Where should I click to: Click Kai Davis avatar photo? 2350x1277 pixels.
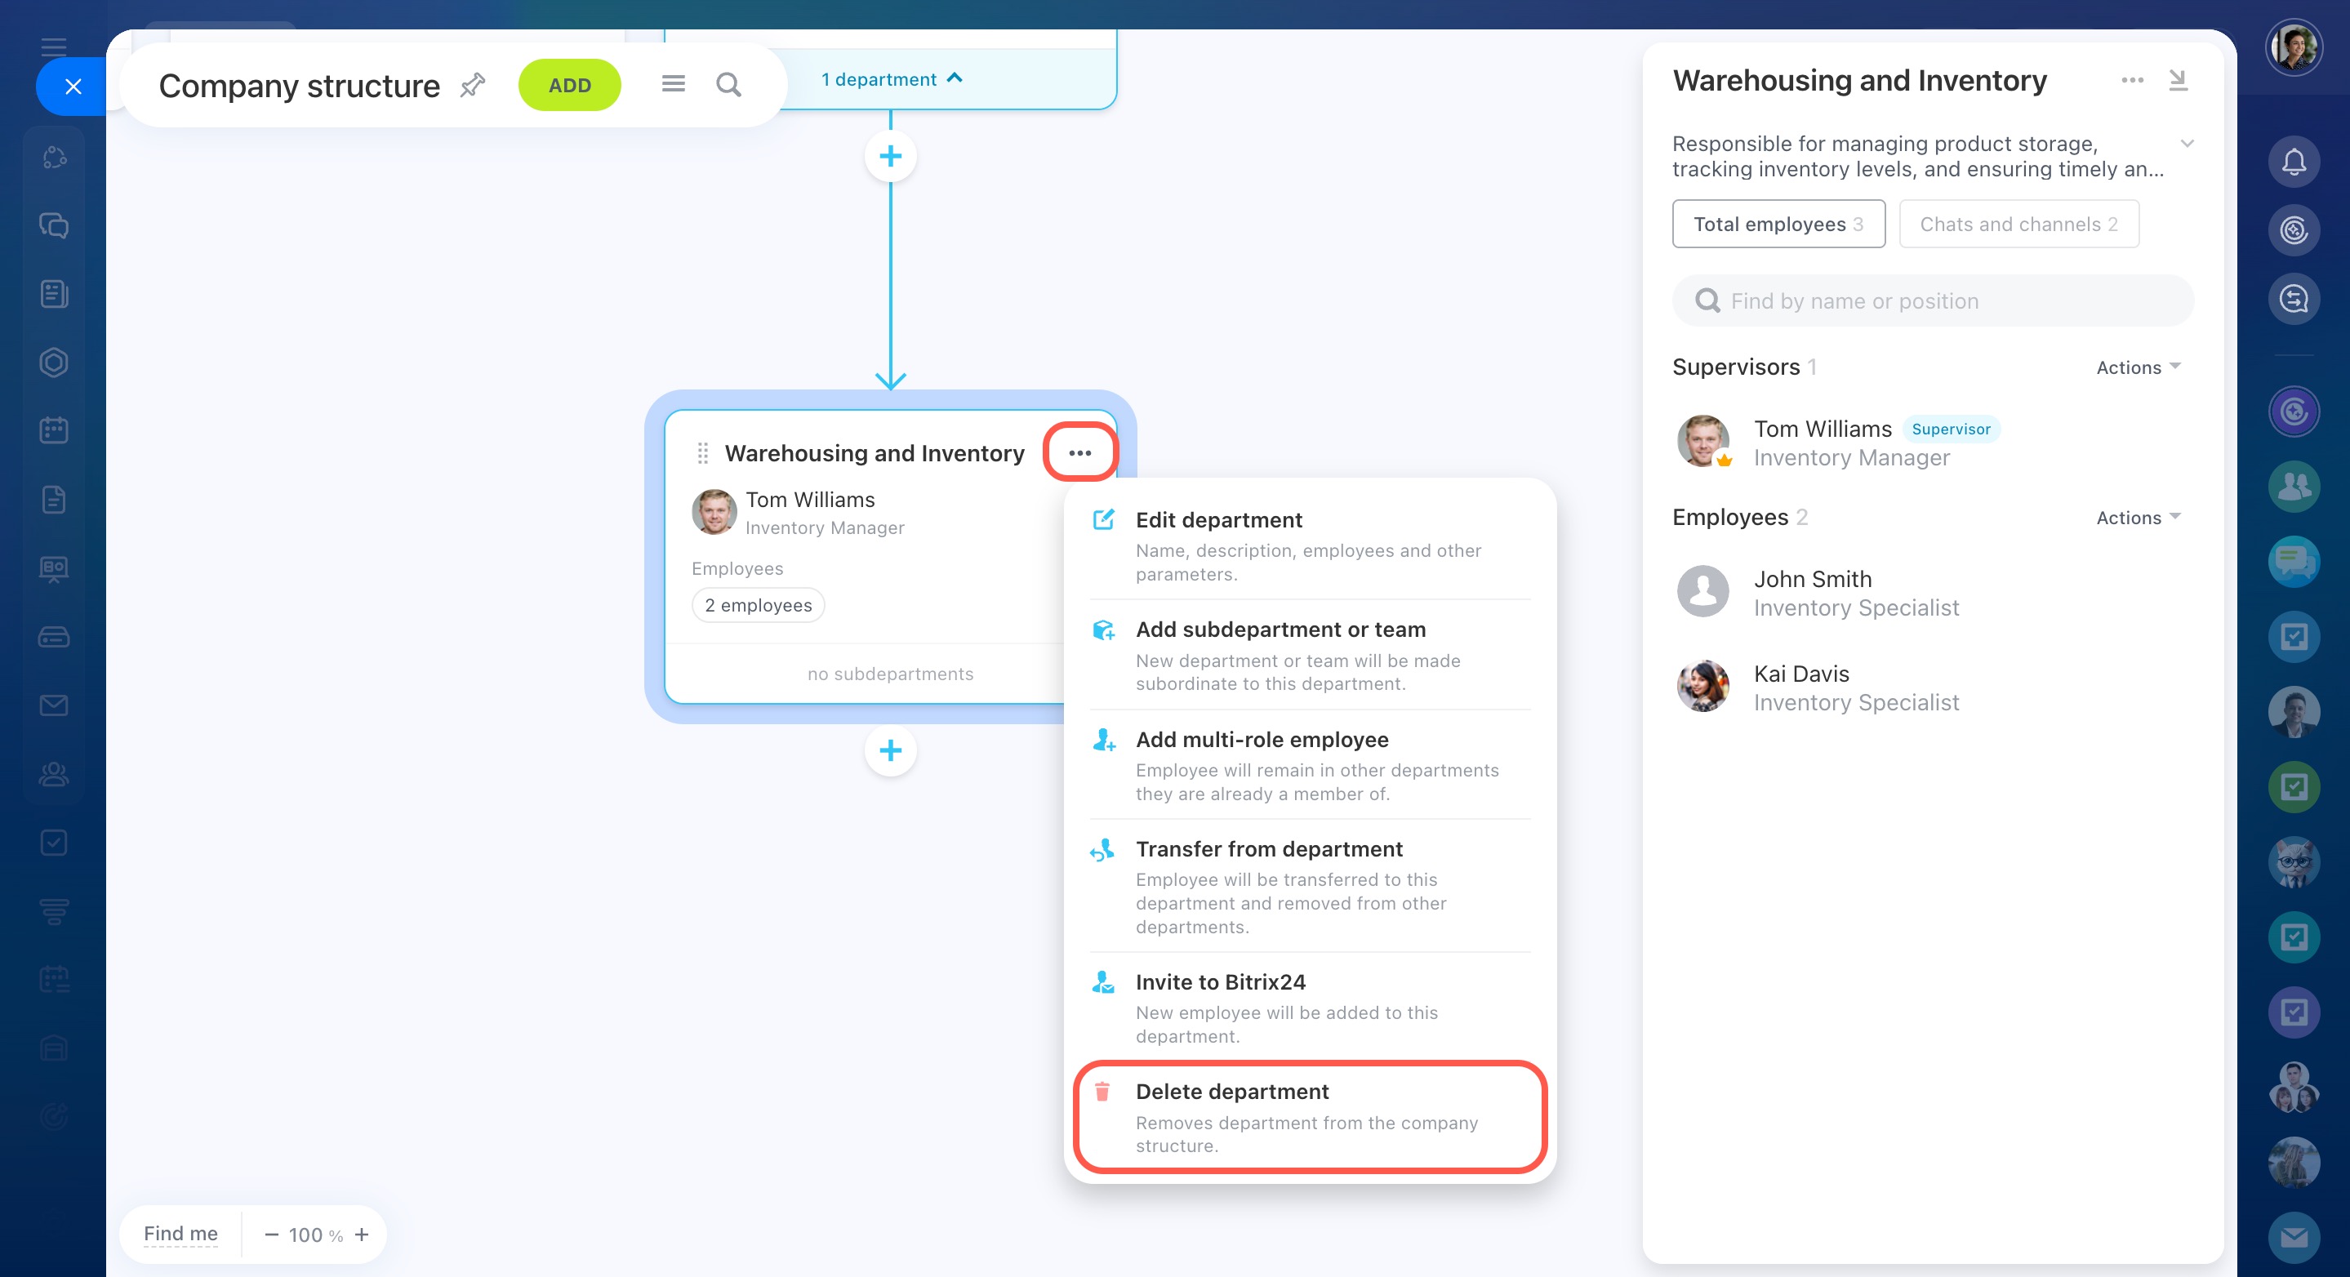1702,686
